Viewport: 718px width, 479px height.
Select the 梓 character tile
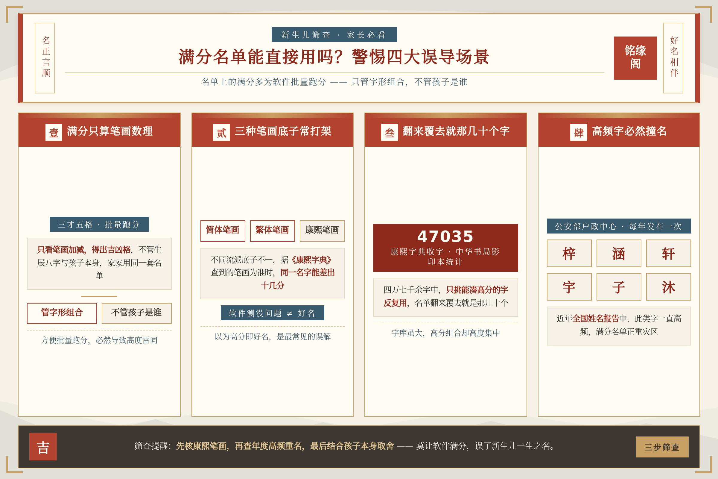[569, 253]
